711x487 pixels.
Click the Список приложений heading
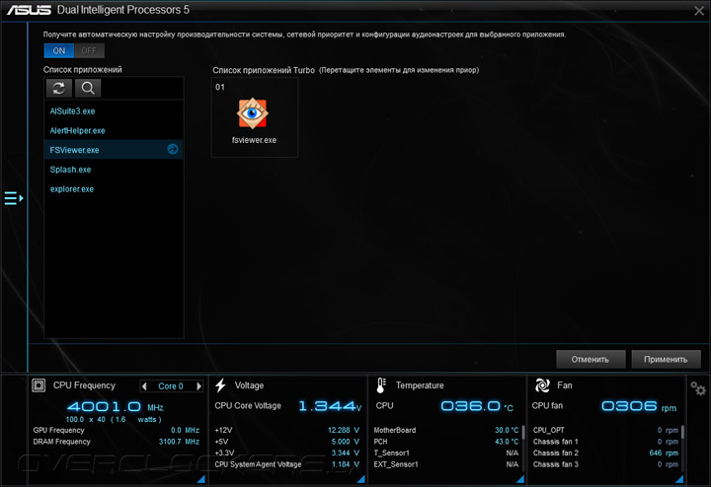point(83,69)
